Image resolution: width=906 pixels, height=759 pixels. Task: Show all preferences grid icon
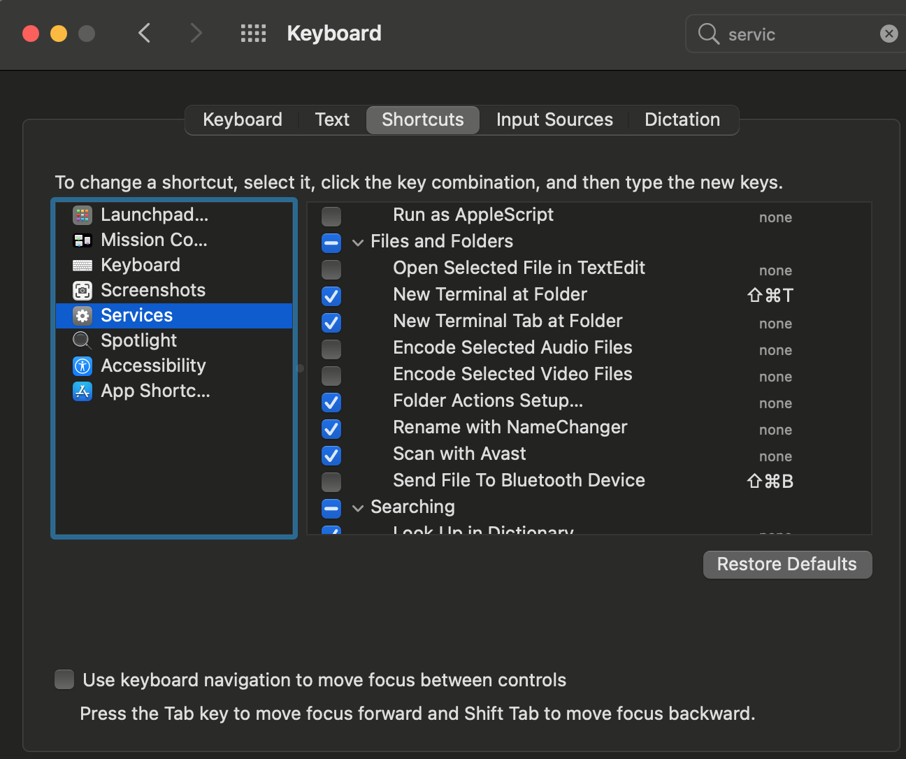pos(253,34)
